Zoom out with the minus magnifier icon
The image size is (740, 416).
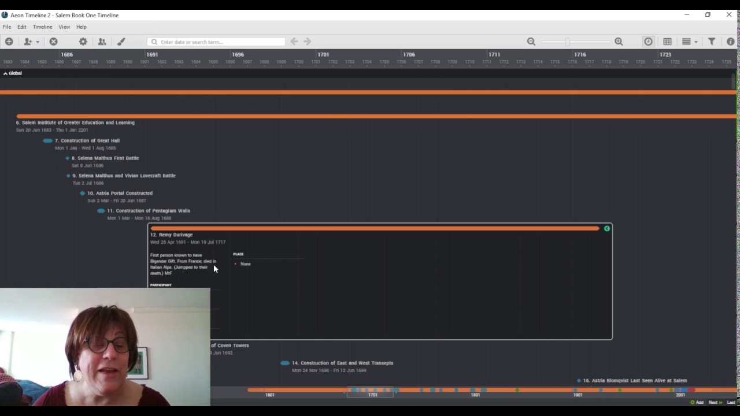coord(531,42)
